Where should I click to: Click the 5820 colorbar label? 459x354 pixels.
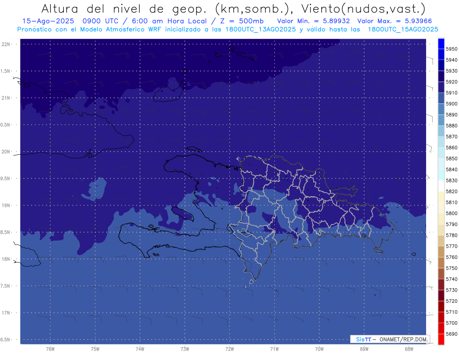point(451,191)
